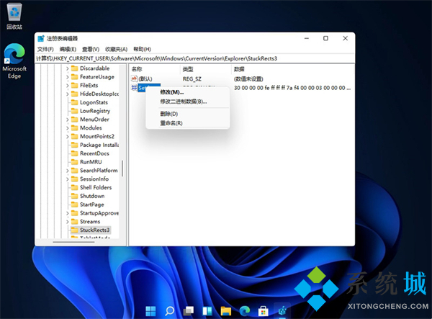The height and width of the screenshot is (319, 432).
Task: Open the Search icon on taskbar
Action: pyautogui.click(x=169, y=311)
